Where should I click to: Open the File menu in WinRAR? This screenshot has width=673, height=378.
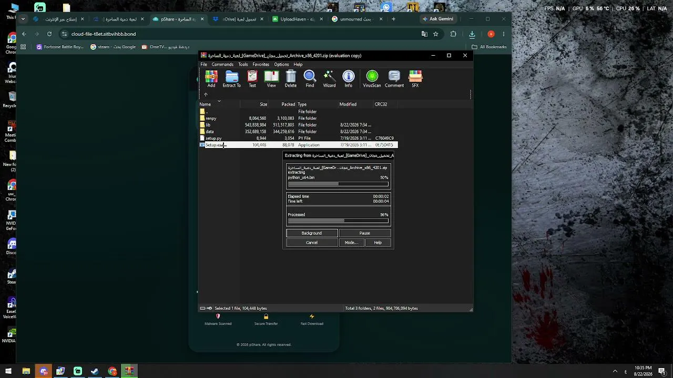203,65
